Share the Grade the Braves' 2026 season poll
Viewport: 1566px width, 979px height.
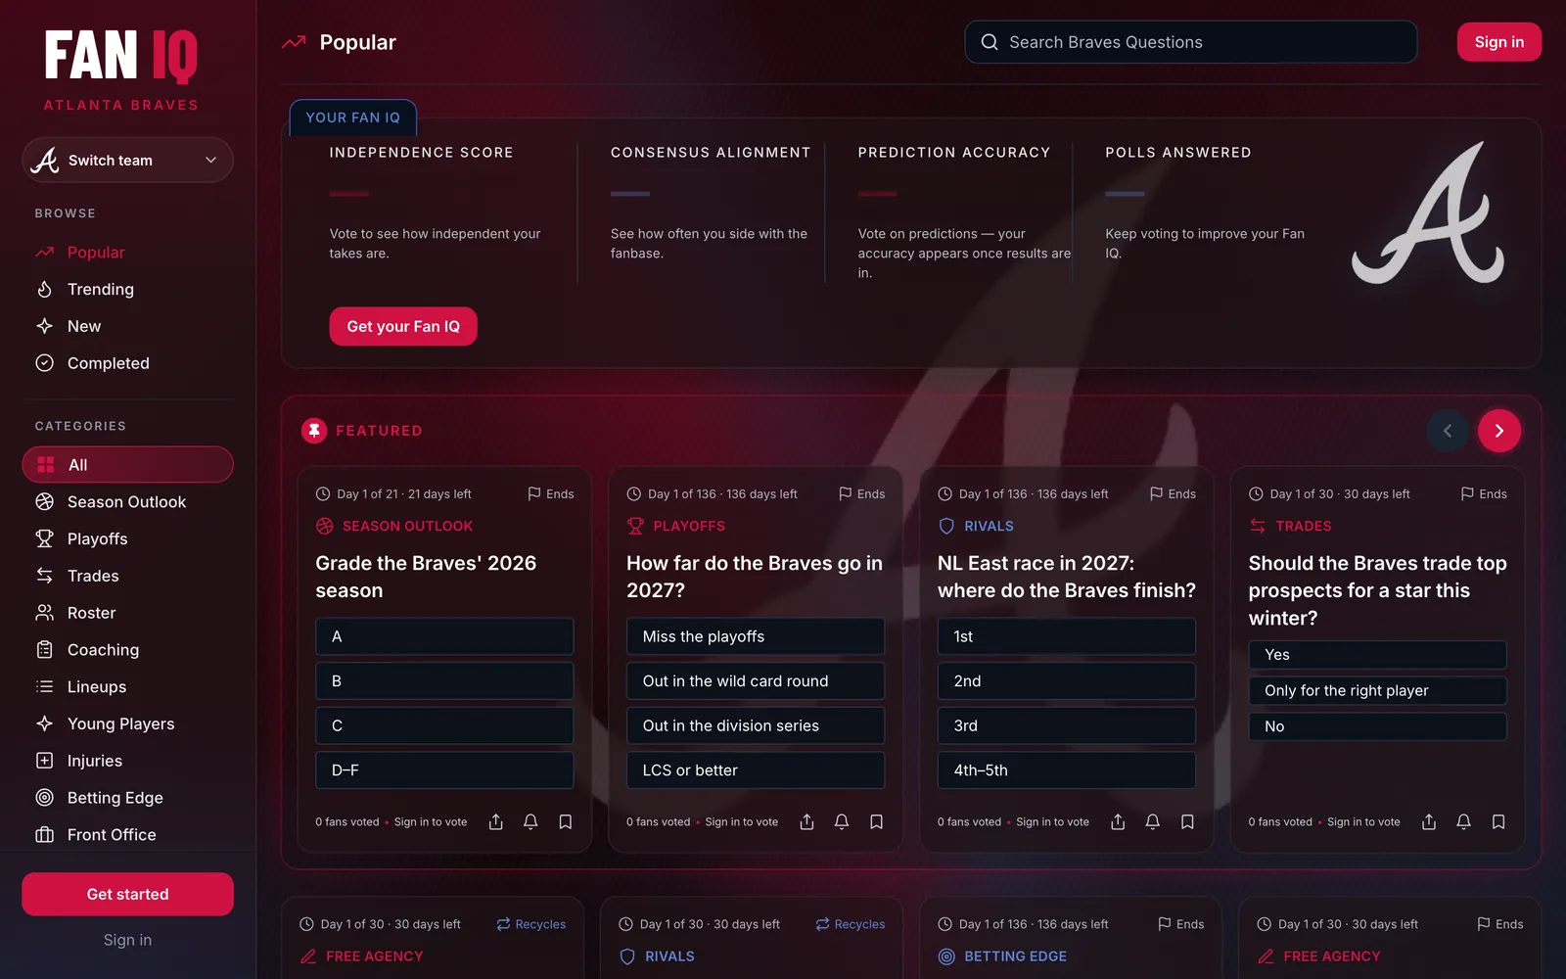(496, 821)
